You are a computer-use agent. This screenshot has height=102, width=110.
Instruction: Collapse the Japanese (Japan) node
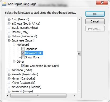[x=9, y=40]
